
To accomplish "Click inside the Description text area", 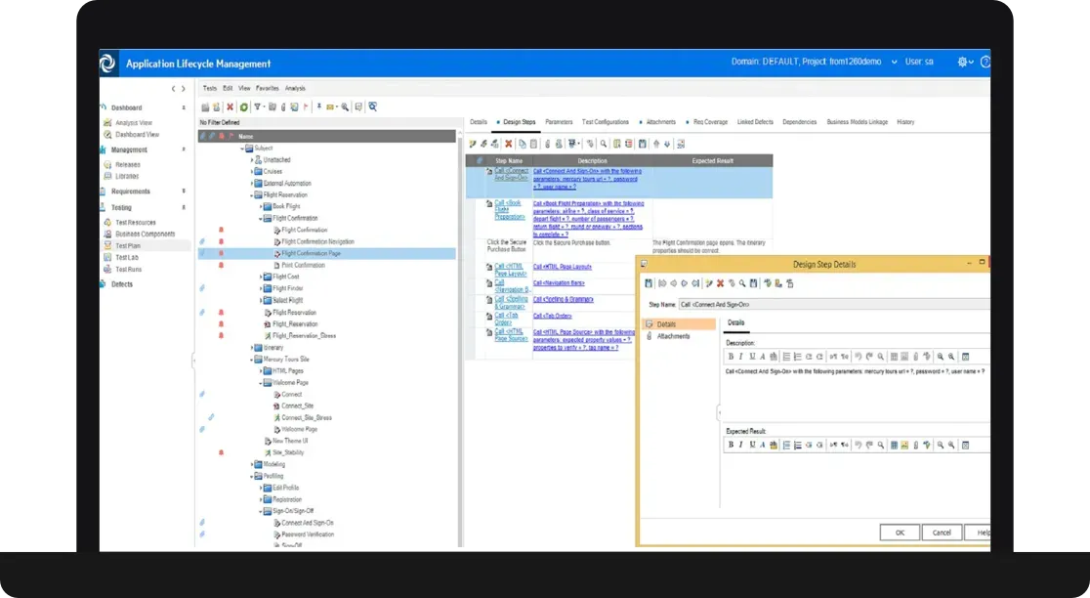I will pos(855,393).
